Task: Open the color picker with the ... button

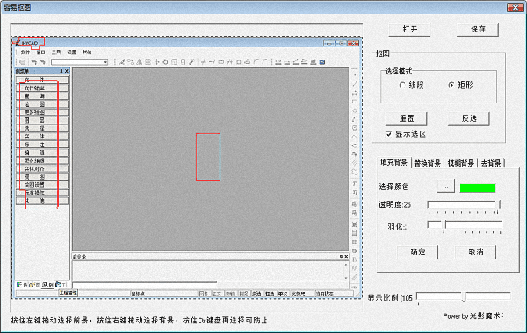Action: click(x=445, y=187)
